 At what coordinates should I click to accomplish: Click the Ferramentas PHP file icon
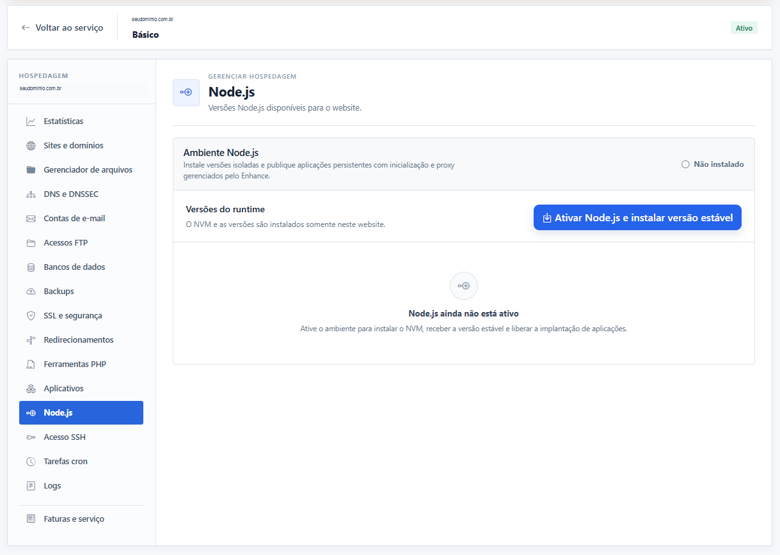31,364
